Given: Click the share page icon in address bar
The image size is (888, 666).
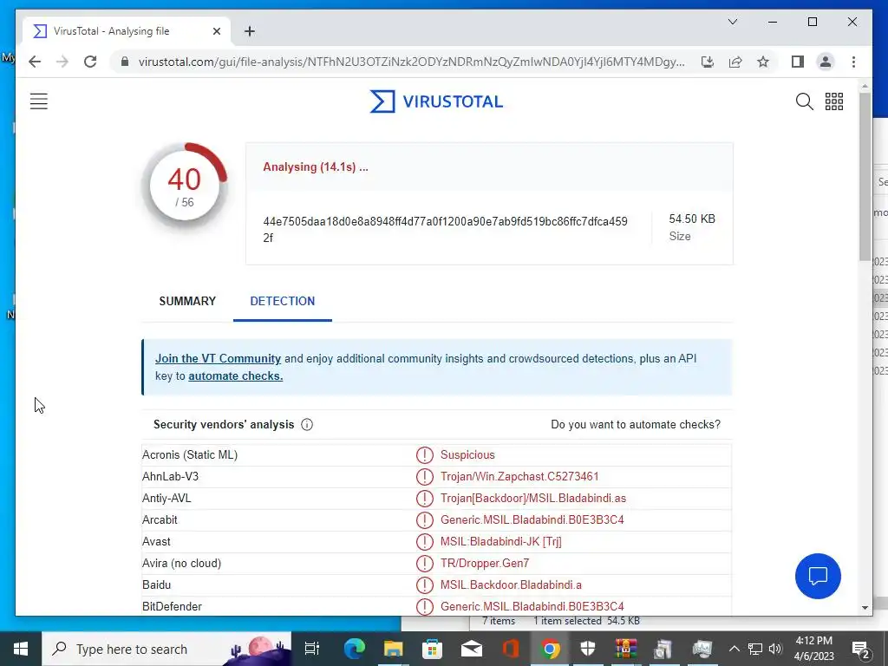Looking at the screenshot, I should tap(735, 62).
